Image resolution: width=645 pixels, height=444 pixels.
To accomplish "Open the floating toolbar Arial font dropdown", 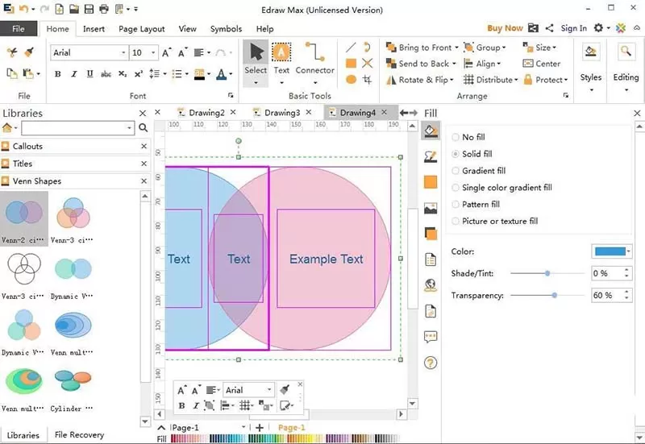I will pos(269,390).
